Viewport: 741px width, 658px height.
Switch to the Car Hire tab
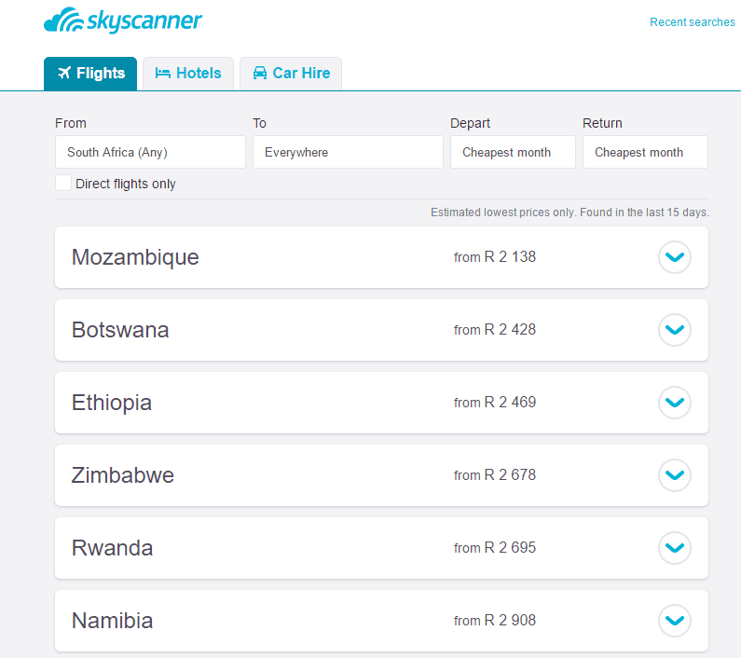click(x=291, y=74)
